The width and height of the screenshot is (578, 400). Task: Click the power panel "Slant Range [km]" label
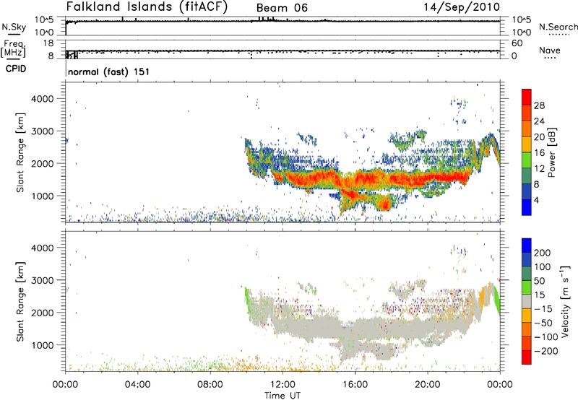20,152
